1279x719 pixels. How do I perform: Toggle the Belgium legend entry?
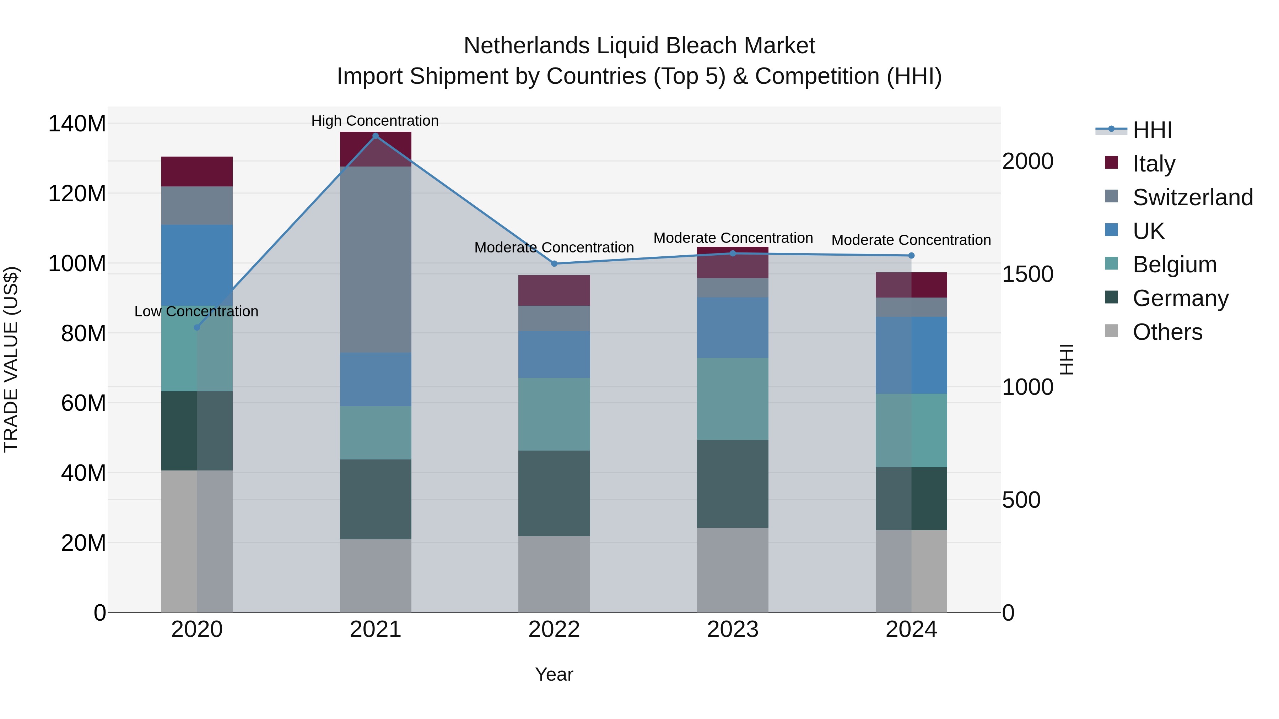coord(1160,265)
